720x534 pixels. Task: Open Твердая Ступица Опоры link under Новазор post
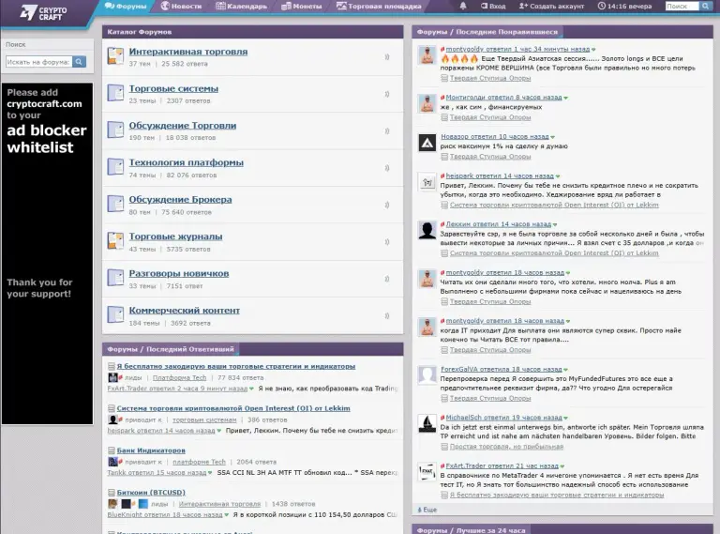tap(490, 157)
